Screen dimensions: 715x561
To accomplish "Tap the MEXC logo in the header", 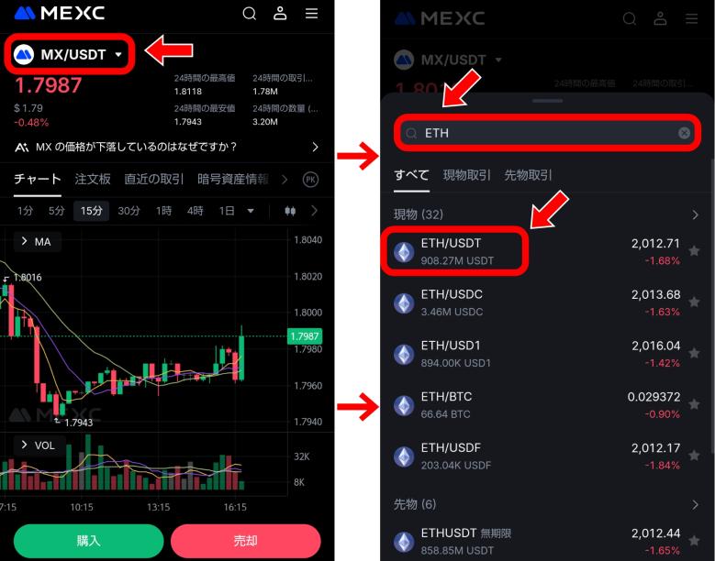I will pyautogui.click(x=60, y=13).
